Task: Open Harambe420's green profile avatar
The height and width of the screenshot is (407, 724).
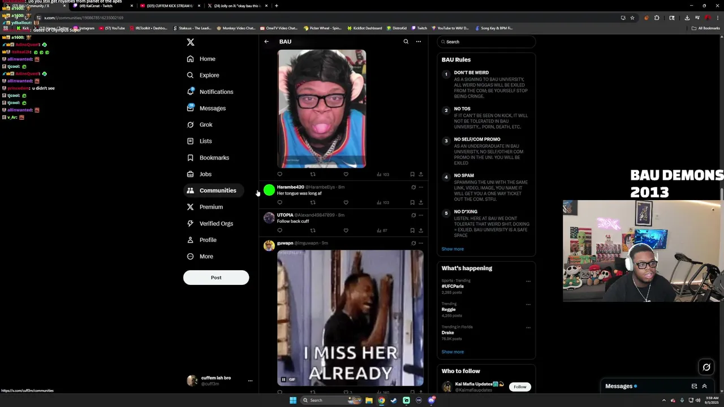Action: [269, 190]
